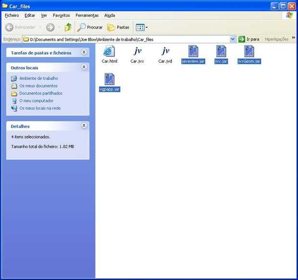
Task: Click the Car.html file name label
Action: pyautogui.click(x=109, y=61)
